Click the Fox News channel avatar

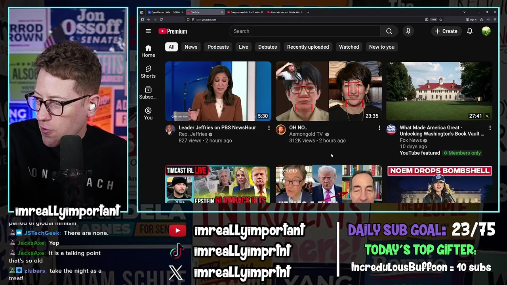coord(391,129)
